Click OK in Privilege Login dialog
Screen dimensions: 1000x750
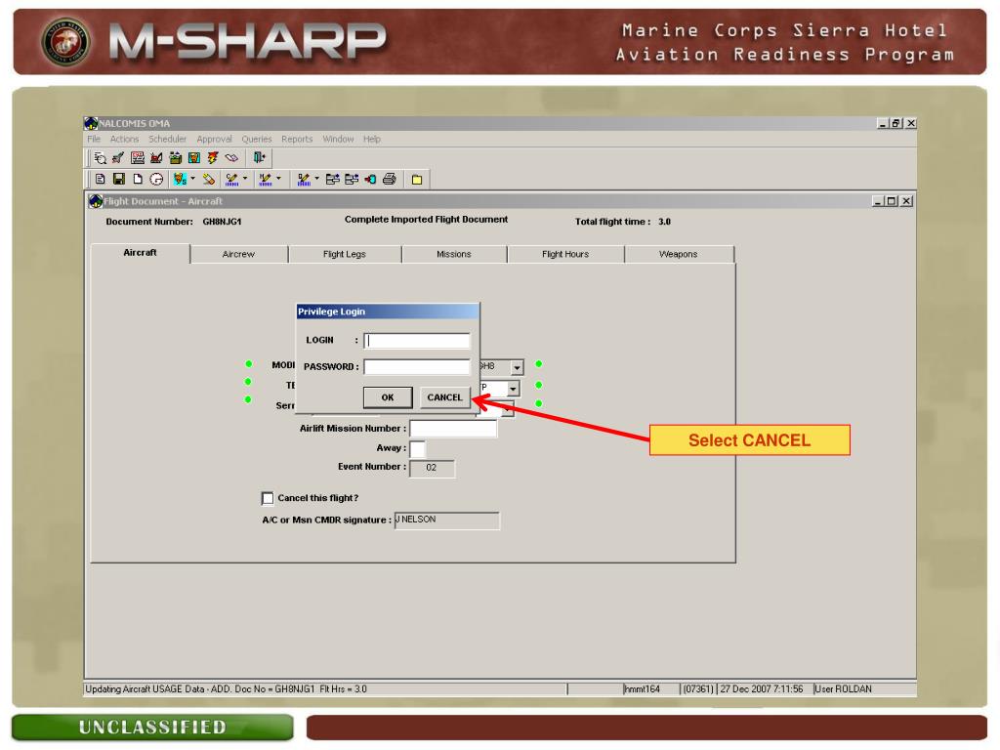pyautogui.click(x=388, y=397)
